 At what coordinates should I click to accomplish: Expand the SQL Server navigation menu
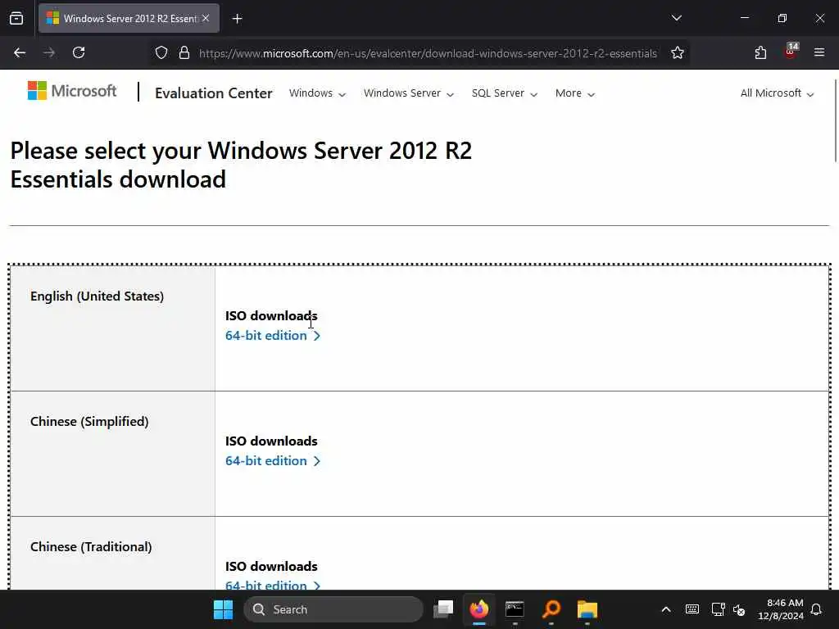point(504,93)
